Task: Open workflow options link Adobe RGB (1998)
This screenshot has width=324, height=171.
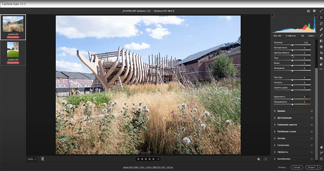Action: pyautogui.click(x=148, y=167)
